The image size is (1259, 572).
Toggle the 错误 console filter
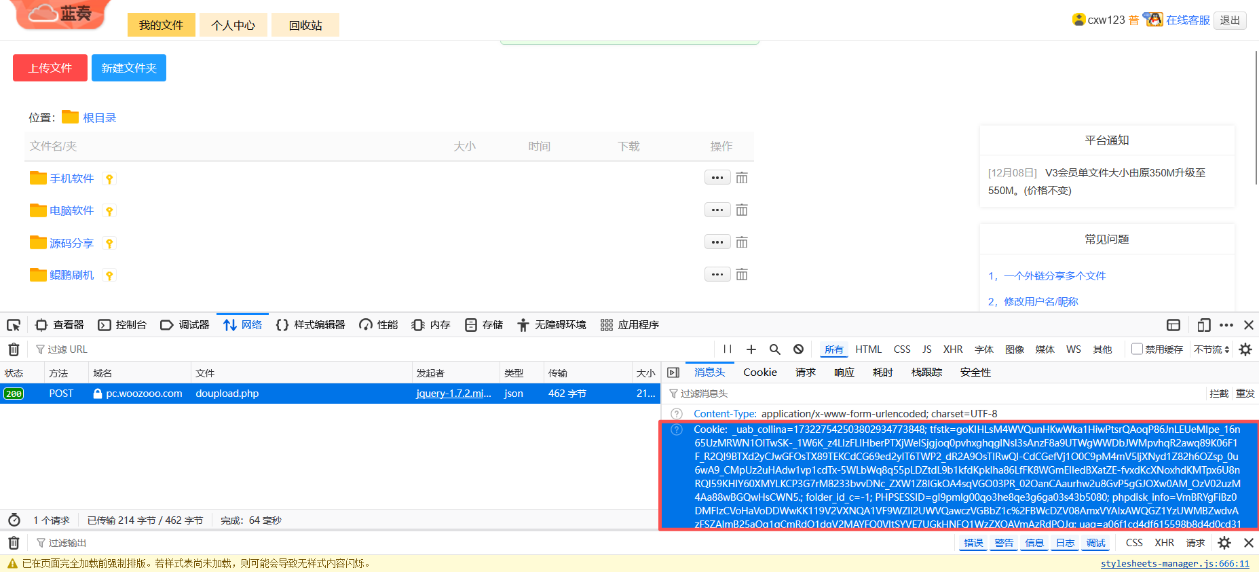coord(973,543)
